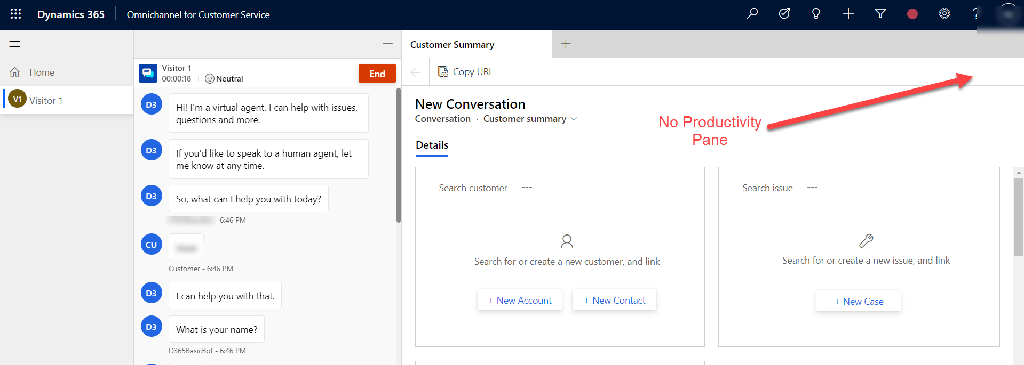
Task: End the conversation with Visitor 1
Action: click(x=377, y=74)
